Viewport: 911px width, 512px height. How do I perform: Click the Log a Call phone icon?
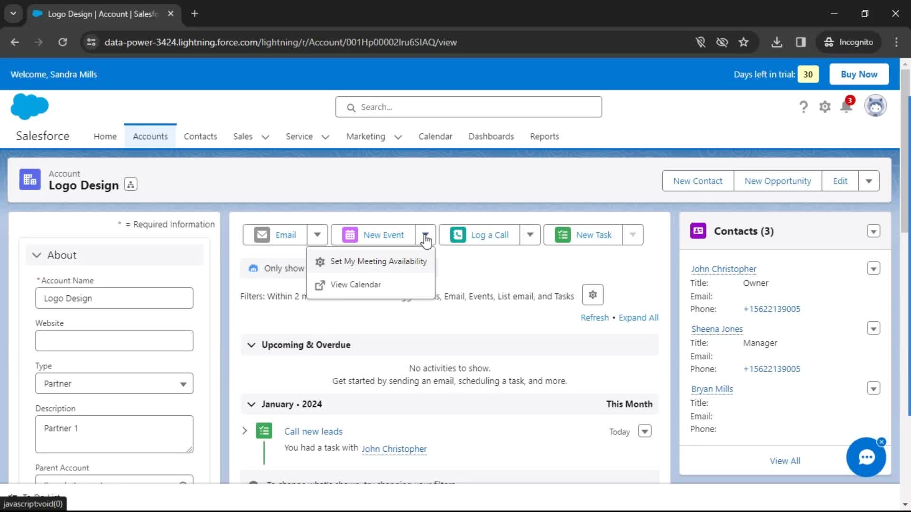(x=458, y=235)
